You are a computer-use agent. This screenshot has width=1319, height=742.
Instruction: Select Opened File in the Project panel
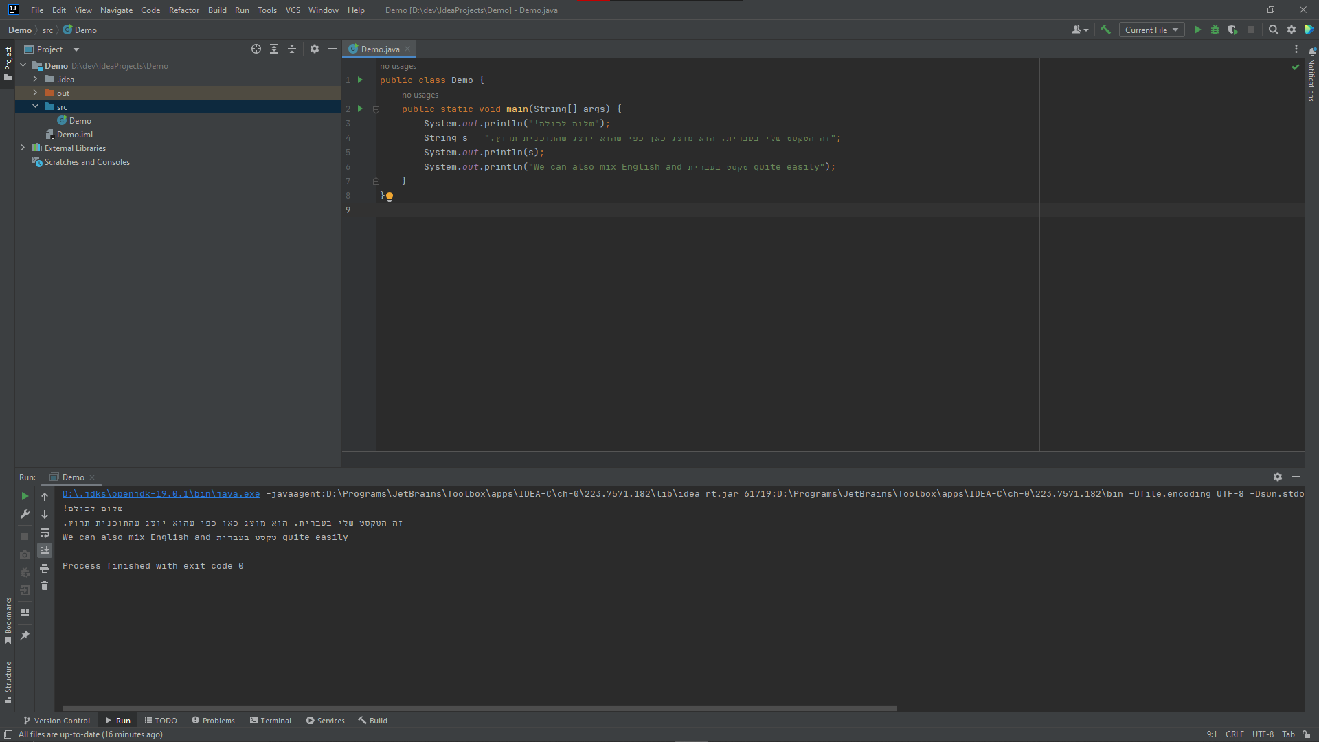click(x=256, y=49)
